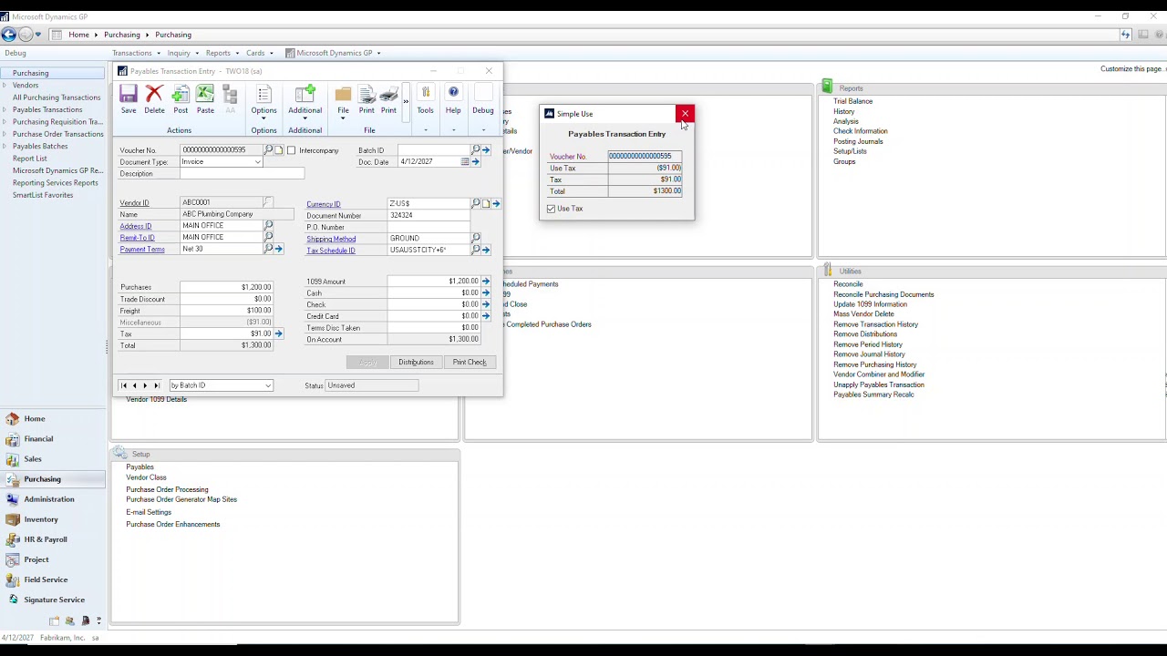Click the Batch ID expansion arrow

point(486,150)
